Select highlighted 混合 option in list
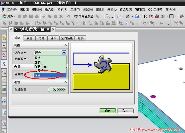This screenshot has width=185, height=133. coord(50,75)
